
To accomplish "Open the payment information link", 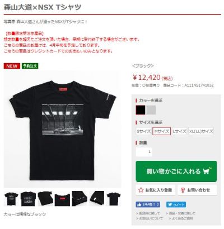I will click(150, 218).
